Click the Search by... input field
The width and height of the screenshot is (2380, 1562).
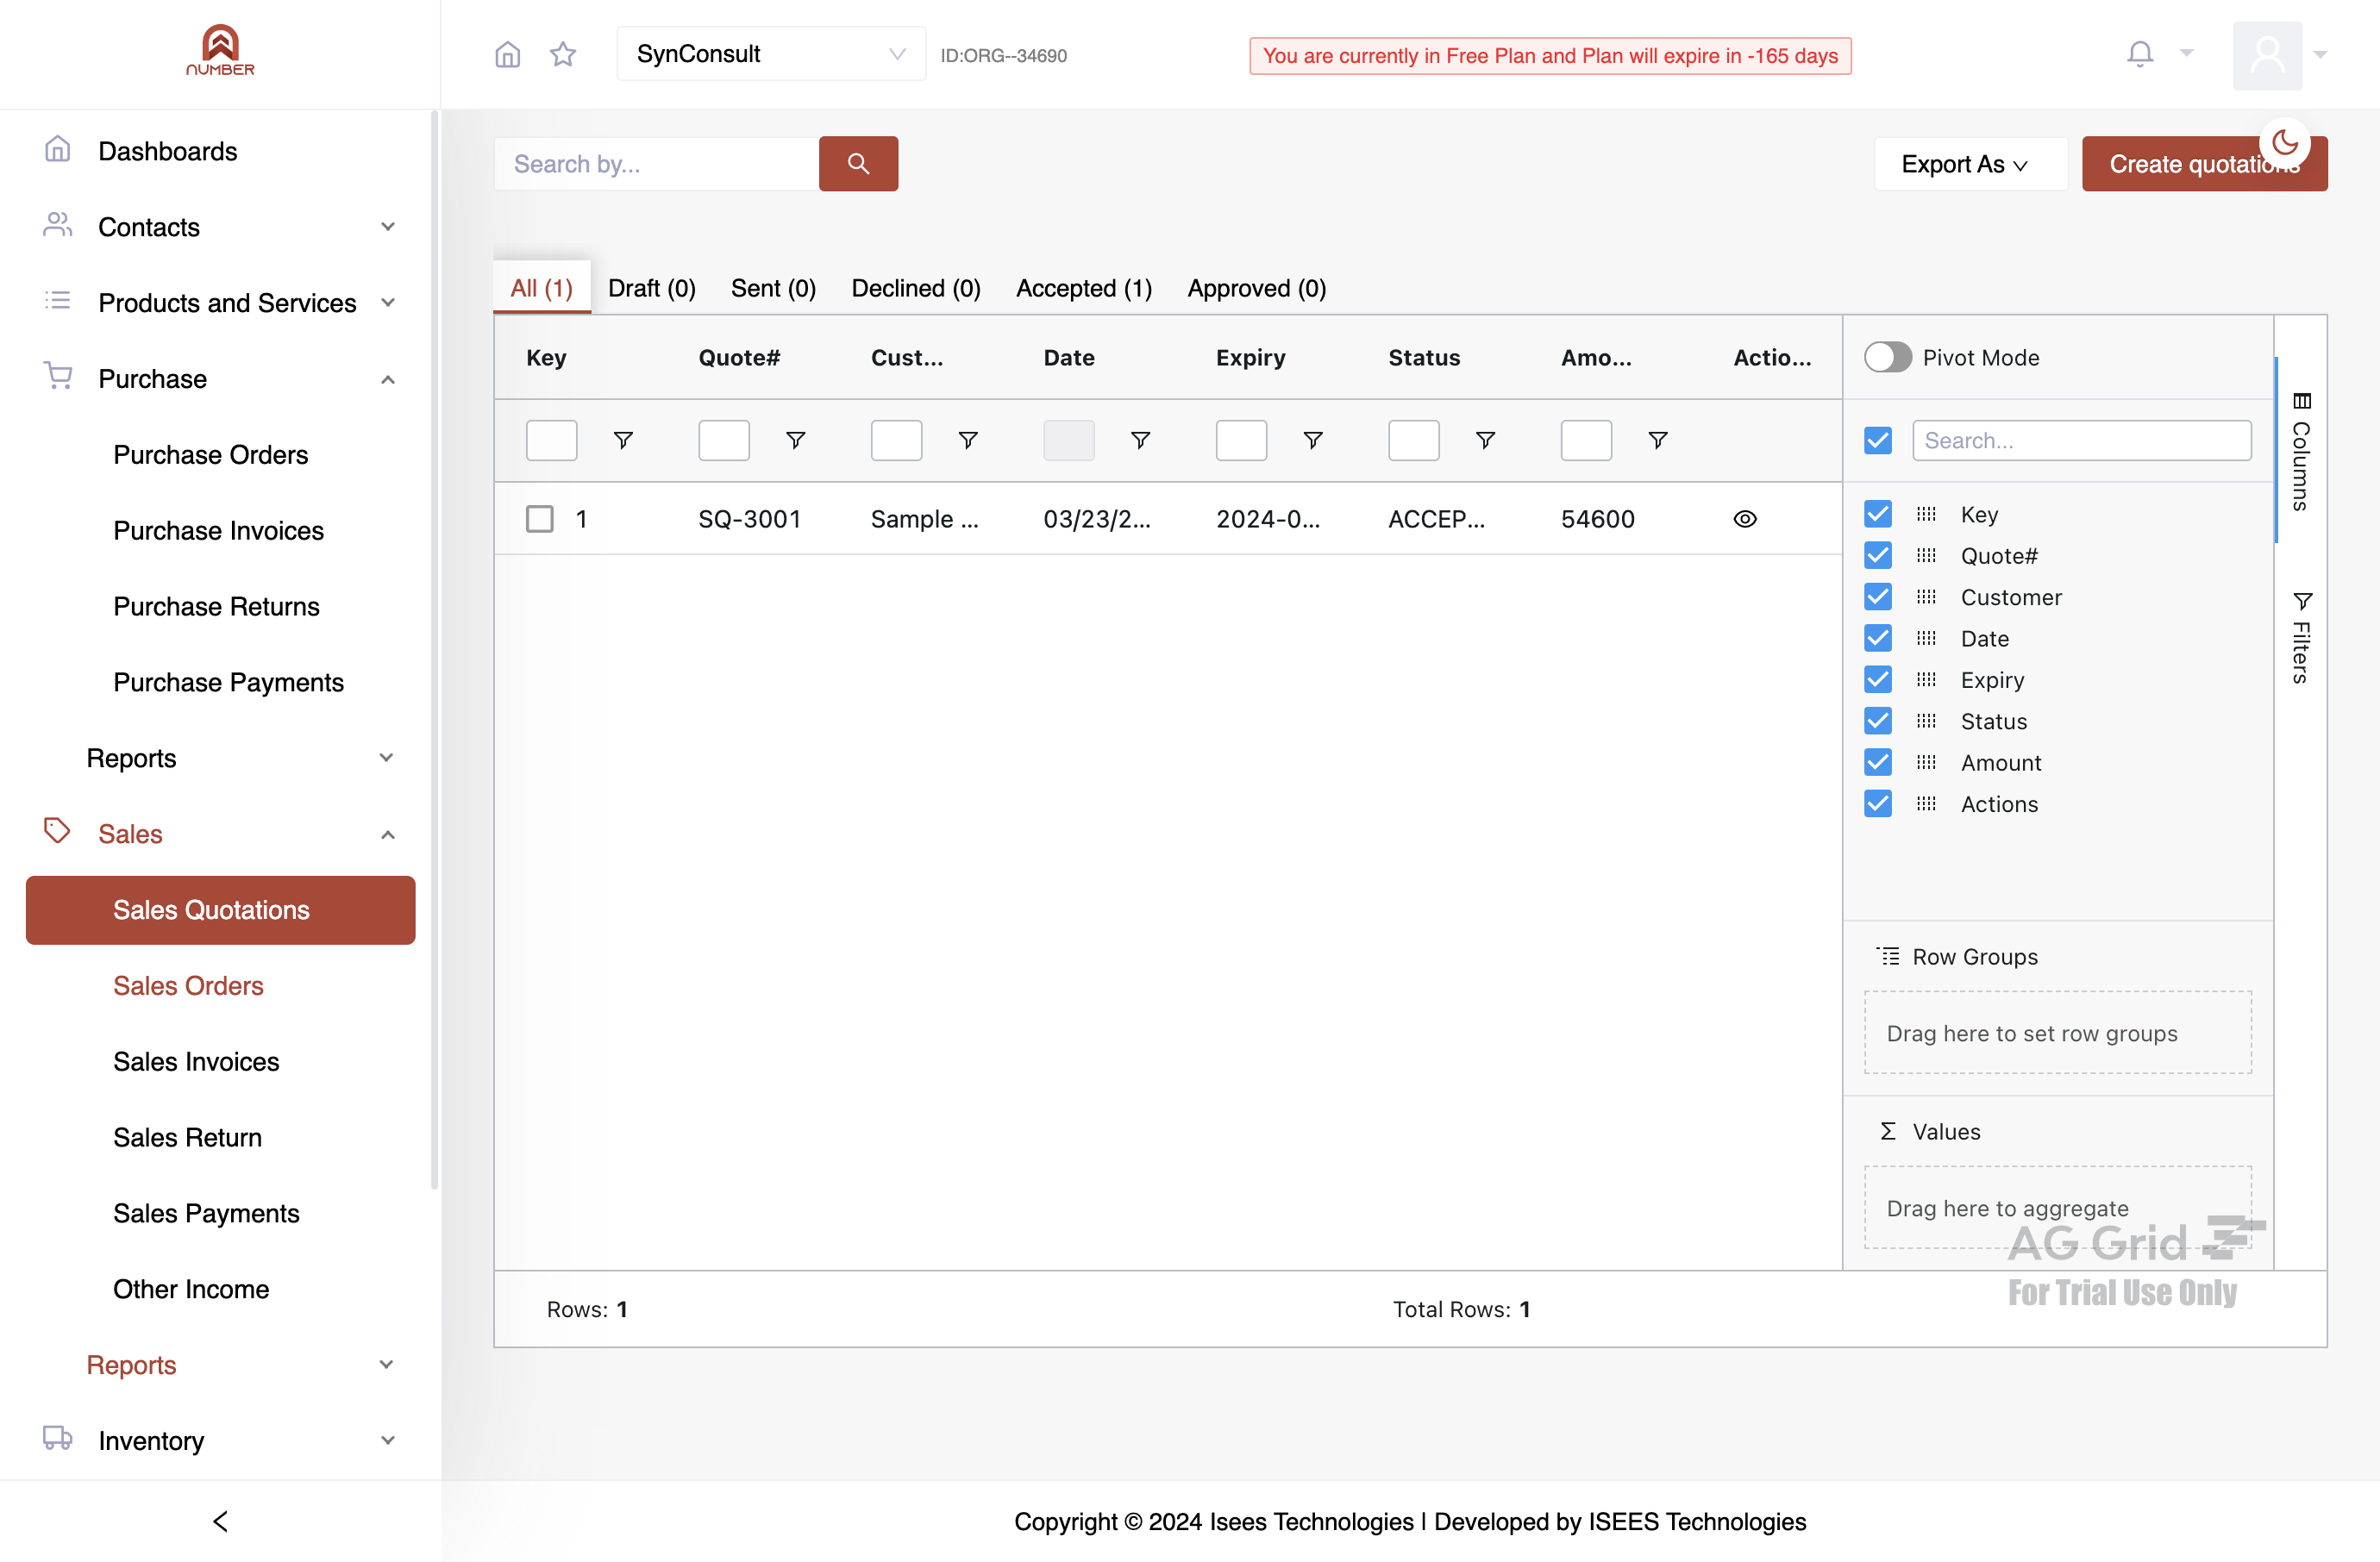(x=656, y=164)
